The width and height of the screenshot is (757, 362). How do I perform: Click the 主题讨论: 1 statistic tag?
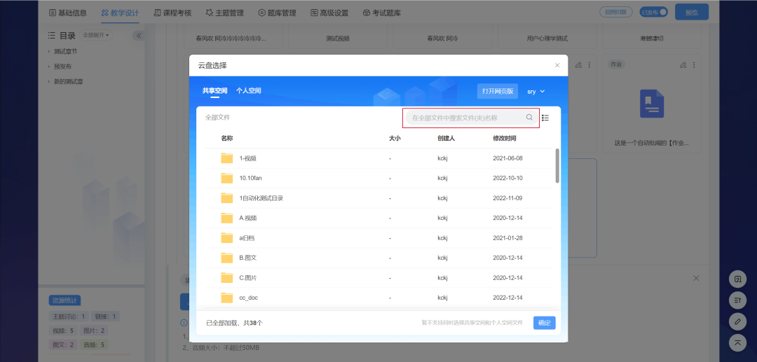69,316
